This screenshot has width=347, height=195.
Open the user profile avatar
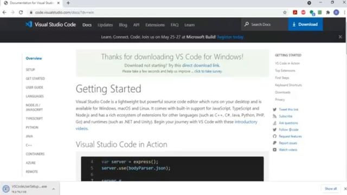pyautogui.click(x=336, y=12)
